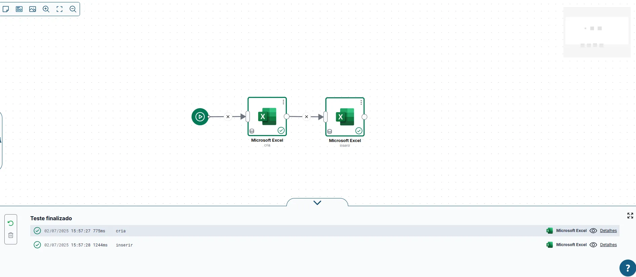Click 'Microsoft Excel' label under the cria node
The image size is (636, 277).
(267, 140)
